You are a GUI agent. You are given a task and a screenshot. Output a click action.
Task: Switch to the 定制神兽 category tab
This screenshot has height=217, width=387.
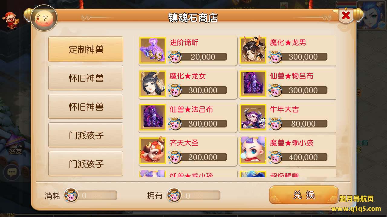point(86,49)
